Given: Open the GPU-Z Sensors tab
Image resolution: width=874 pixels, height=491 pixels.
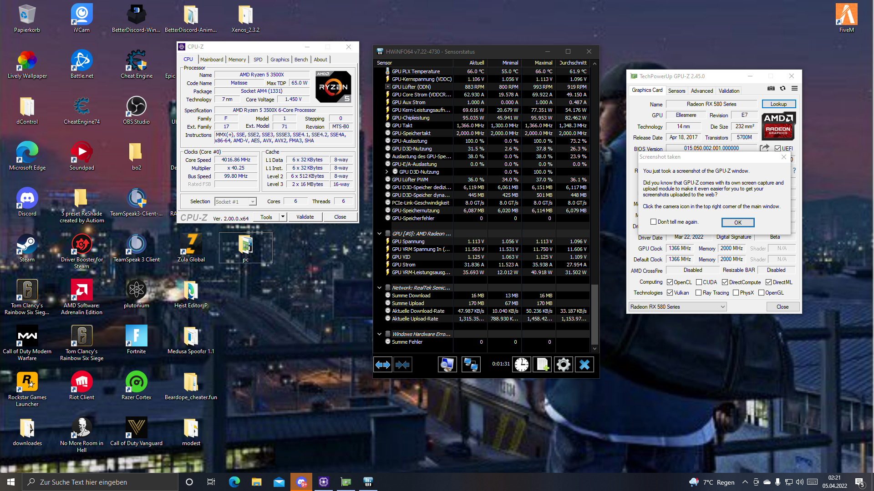Looking at the screenshot, I should [676, 91].
